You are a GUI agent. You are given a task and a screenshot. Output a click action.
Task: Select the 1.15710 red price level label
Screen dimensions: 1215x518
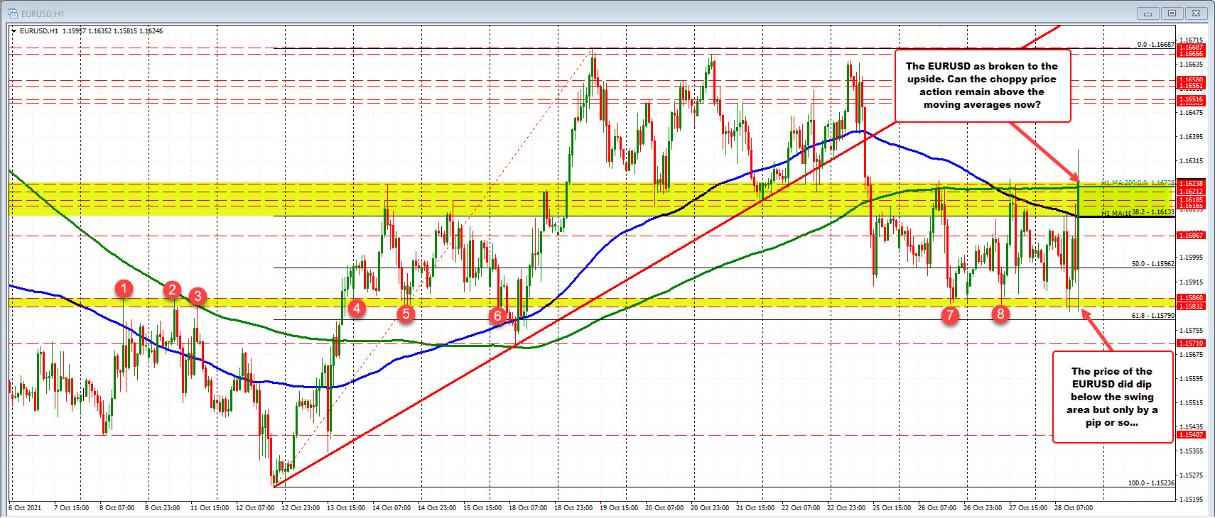click(x=1191, y=343)
